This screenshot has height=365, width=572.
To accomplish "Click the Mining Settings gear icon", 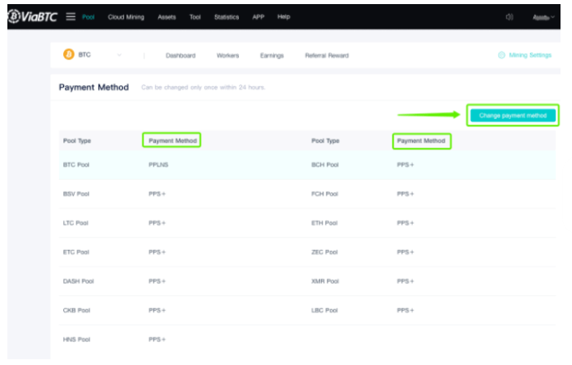I will 501,55.
